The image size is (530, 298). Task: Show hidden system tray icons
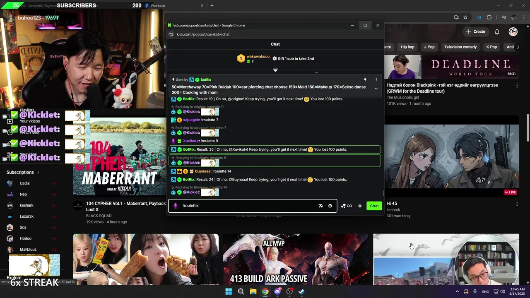[x=457, y=291]
